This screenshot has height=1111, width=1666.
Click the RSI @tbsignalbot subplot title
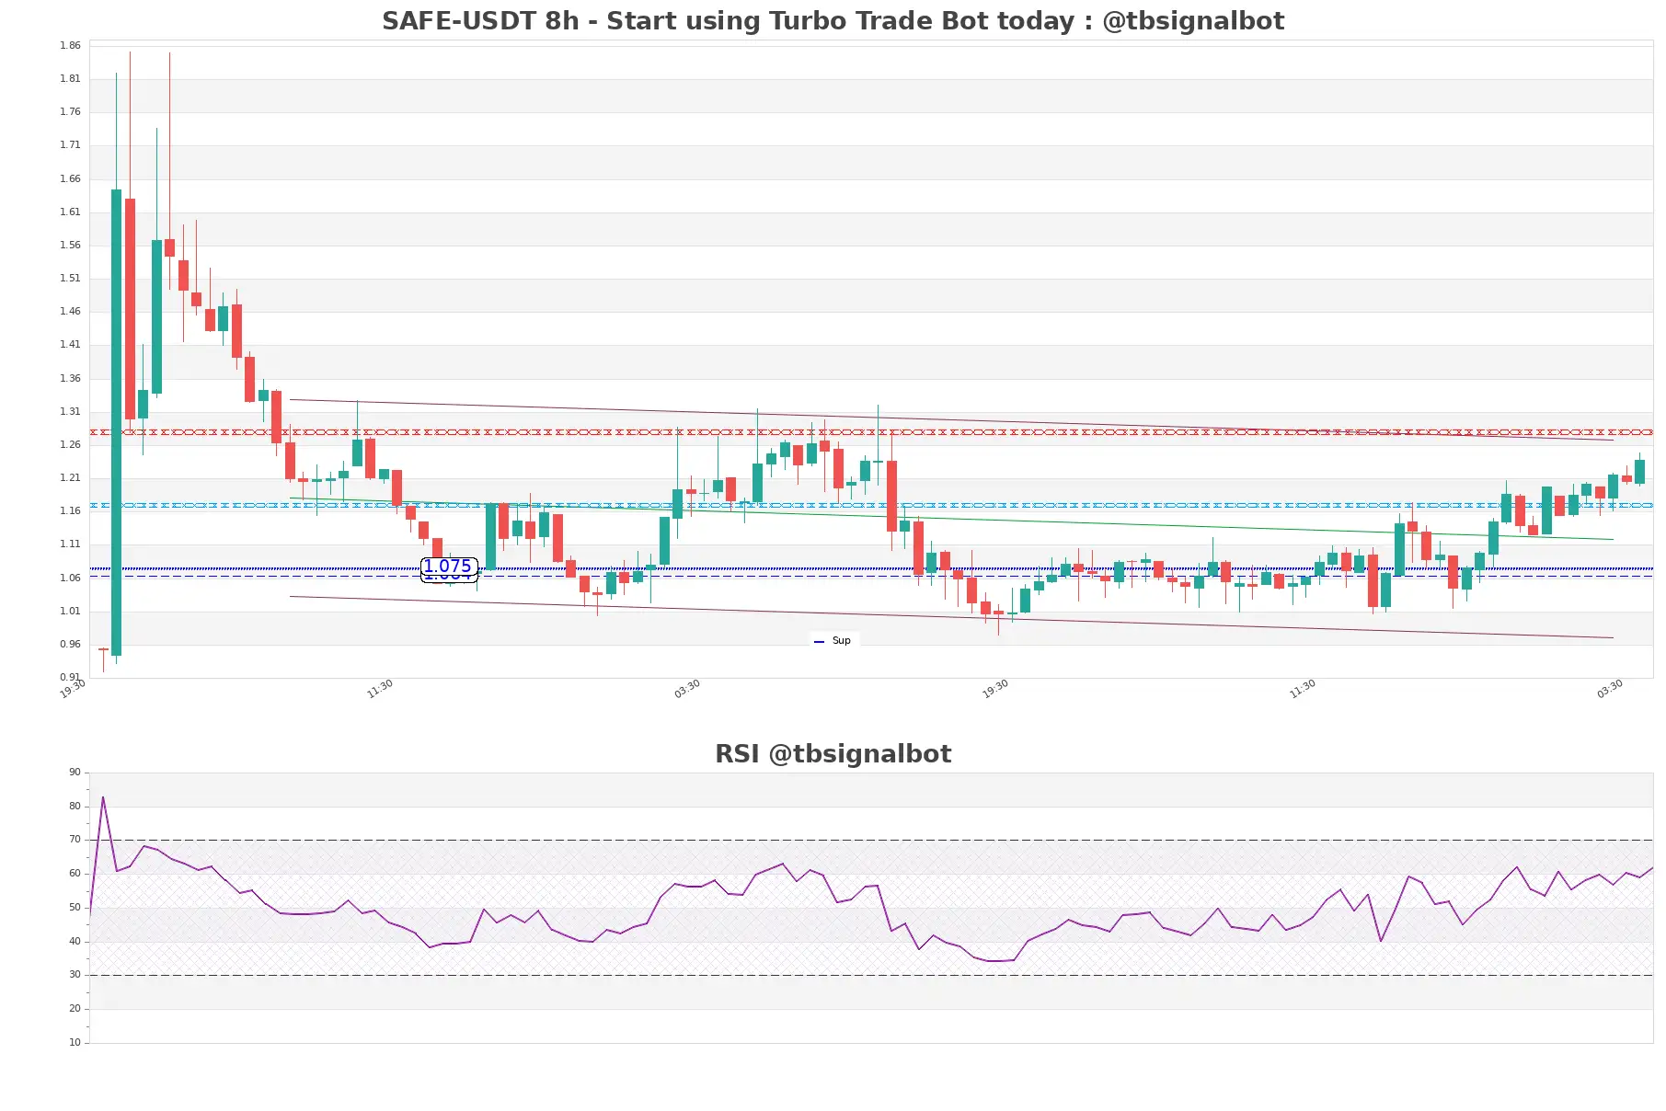pyautogui.click(x=833, y=754)
